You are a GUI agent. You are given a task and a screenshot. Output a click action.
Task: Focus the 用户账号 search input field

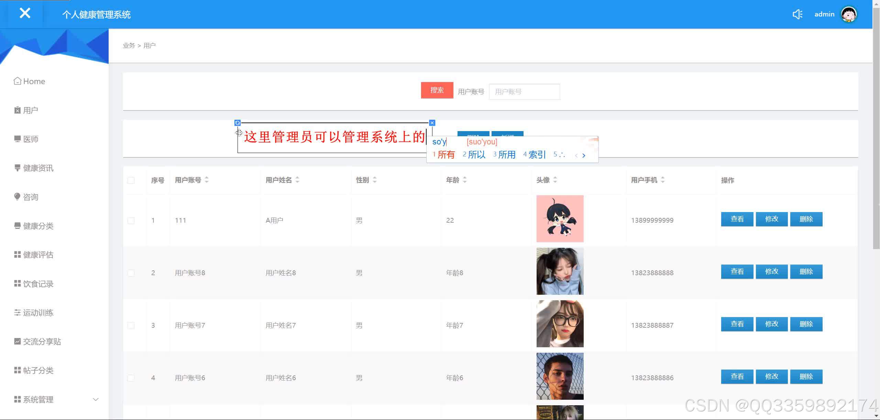coord(524,92)
